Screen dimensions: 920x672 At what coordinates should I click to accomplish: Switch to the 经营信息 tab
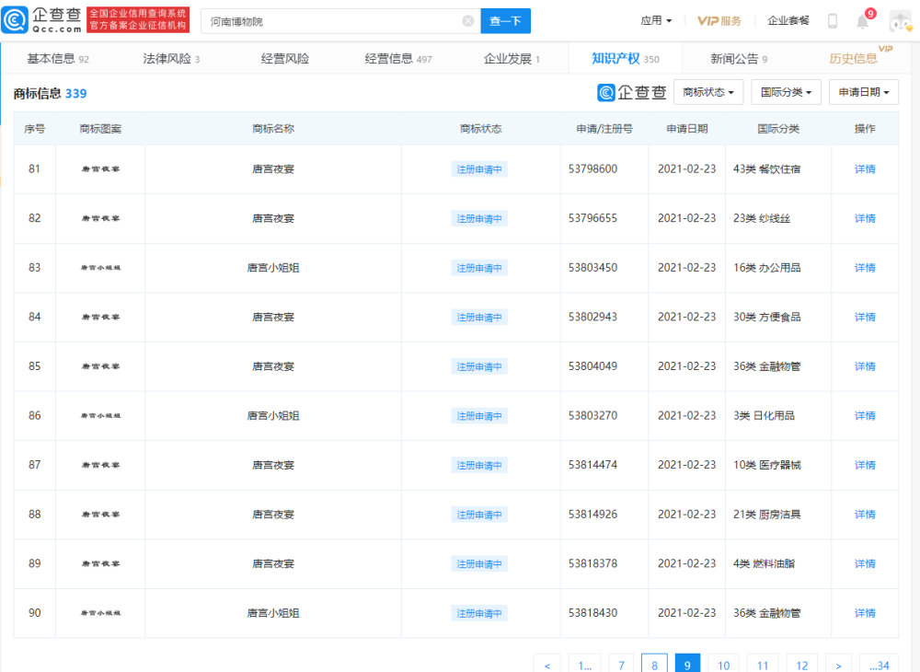pyautogui.click(x=397, y=59)
